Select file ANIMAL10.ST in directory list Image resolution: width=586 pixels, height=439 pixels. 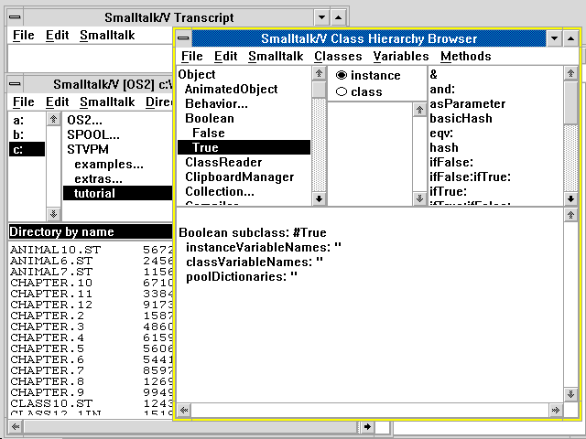click(x=56, y=250)
